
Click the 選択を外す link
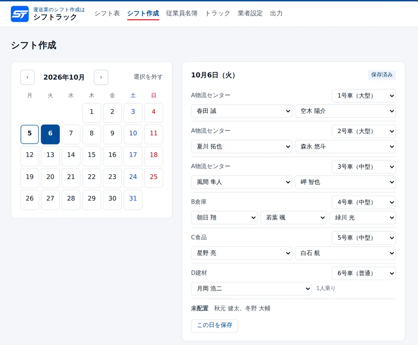tap(148, 77)
